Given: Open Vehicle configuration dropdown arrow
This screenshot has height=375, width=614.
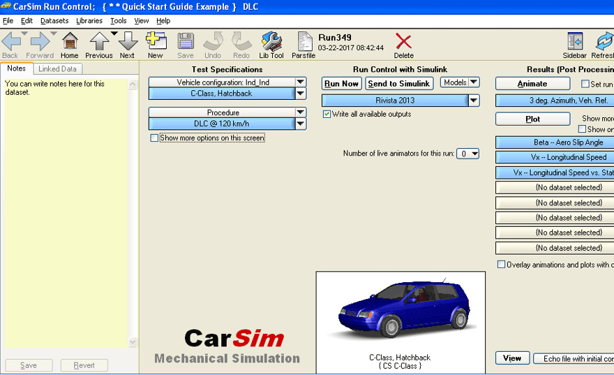Looking at the screenshot, I should point(300,82).
